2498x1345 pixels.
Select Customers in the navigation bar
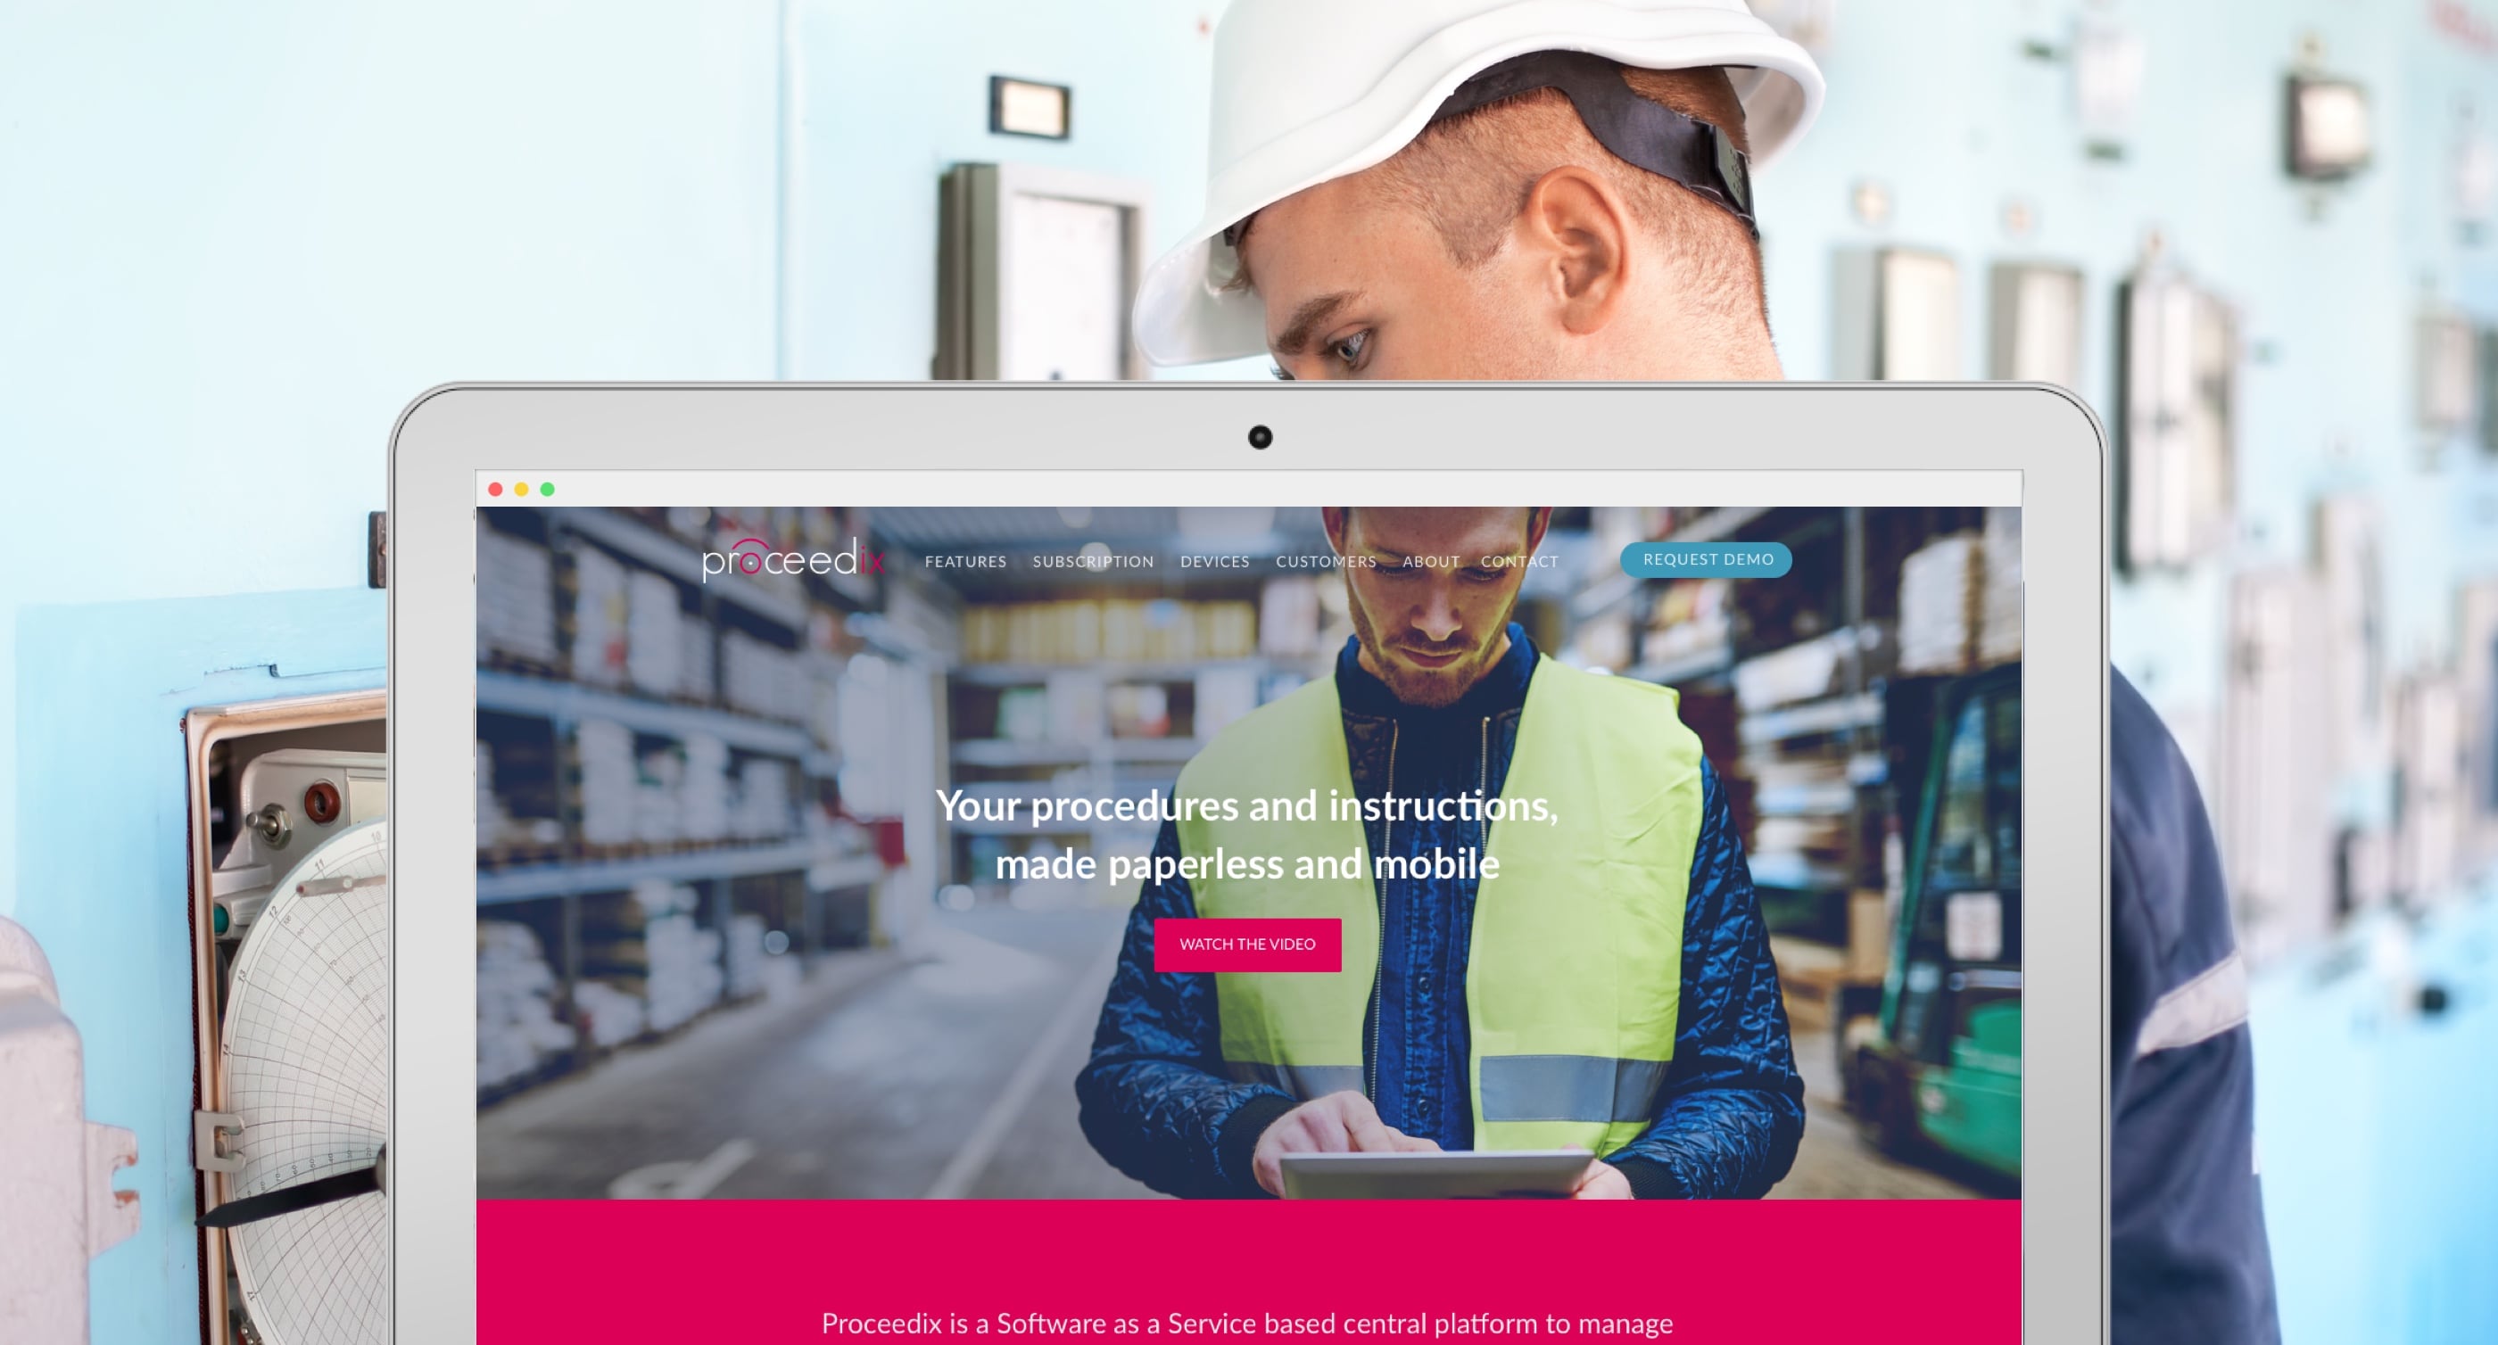point(1326,562)
